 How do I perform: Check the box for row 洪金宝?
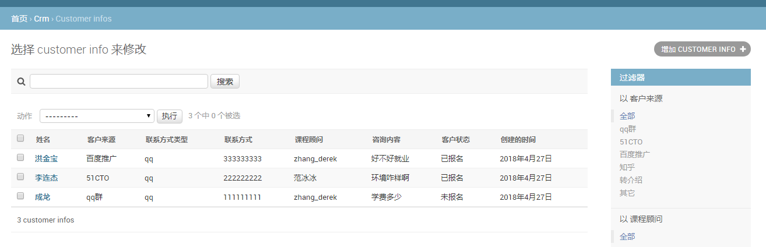click(20, 158)
